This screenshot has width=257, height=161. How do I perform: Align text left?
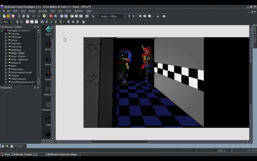click(69, 22)
